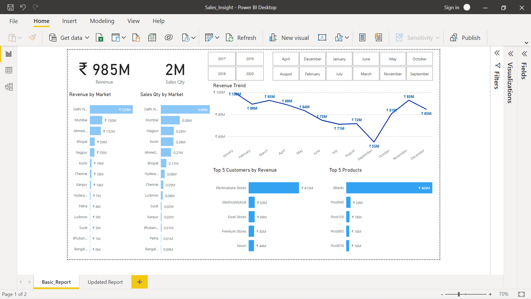Open the Transform data dropdown chevron

point(217,37)
